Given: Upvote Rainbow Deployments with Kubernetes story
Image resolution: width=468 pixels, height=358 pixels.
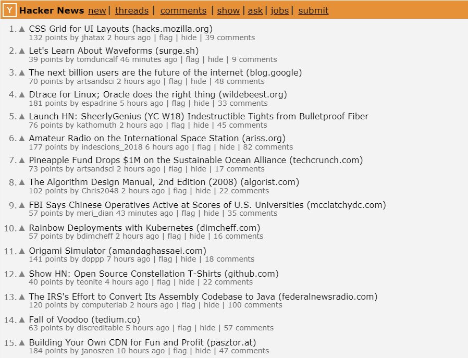Looking at the screenshot, I should click(x=22, y=228).
